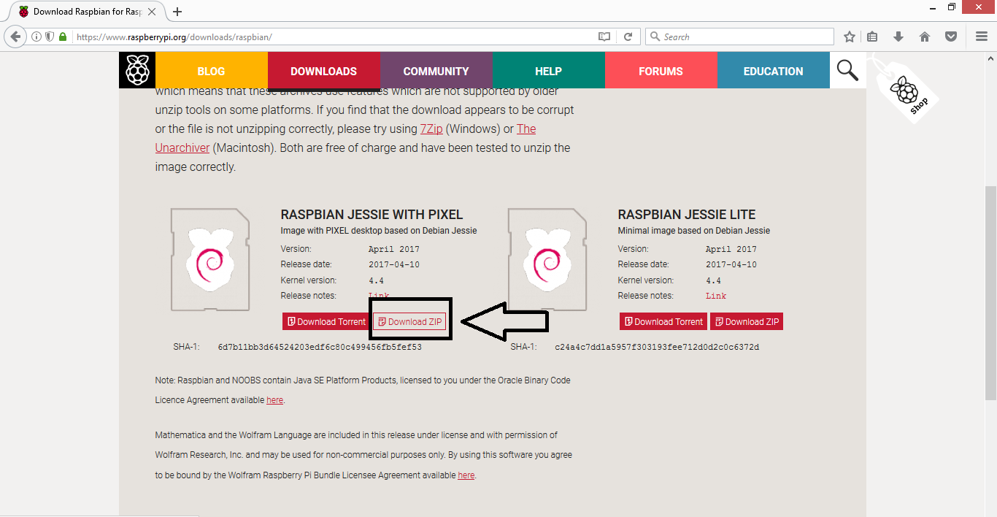Open the Shop tag icon
The height and width of the screenshot is (517, 997).
point(905,91)
